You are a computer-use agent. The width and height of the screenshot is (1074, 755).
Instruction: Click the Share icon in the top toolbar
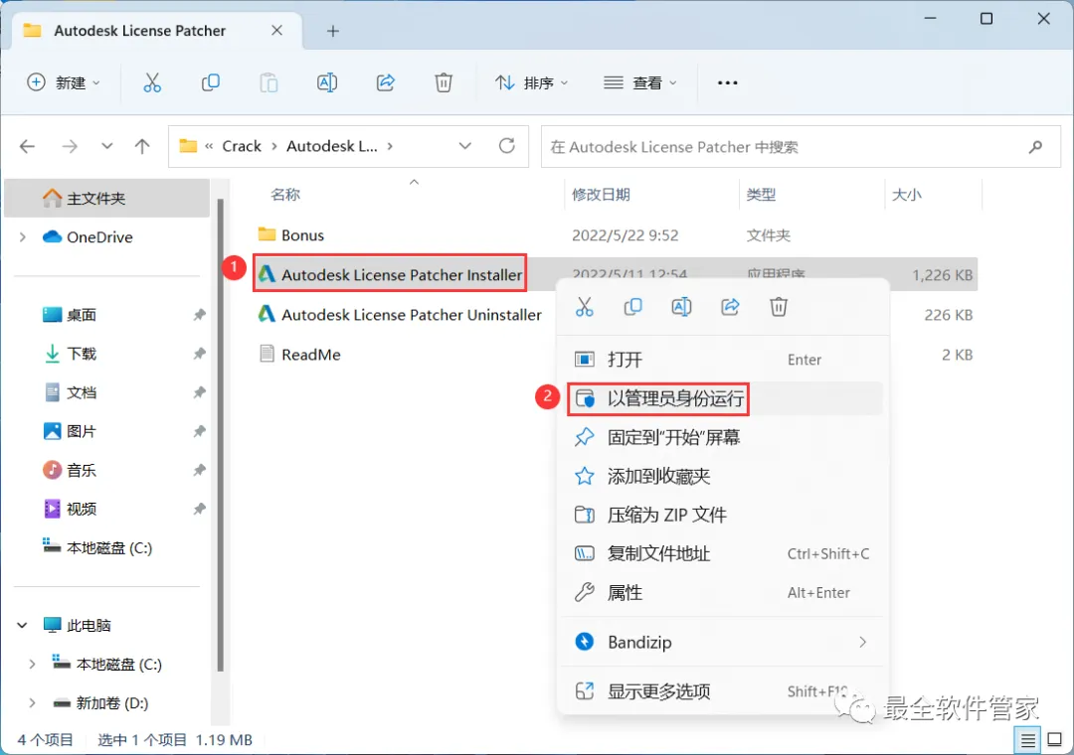(386, 82)
